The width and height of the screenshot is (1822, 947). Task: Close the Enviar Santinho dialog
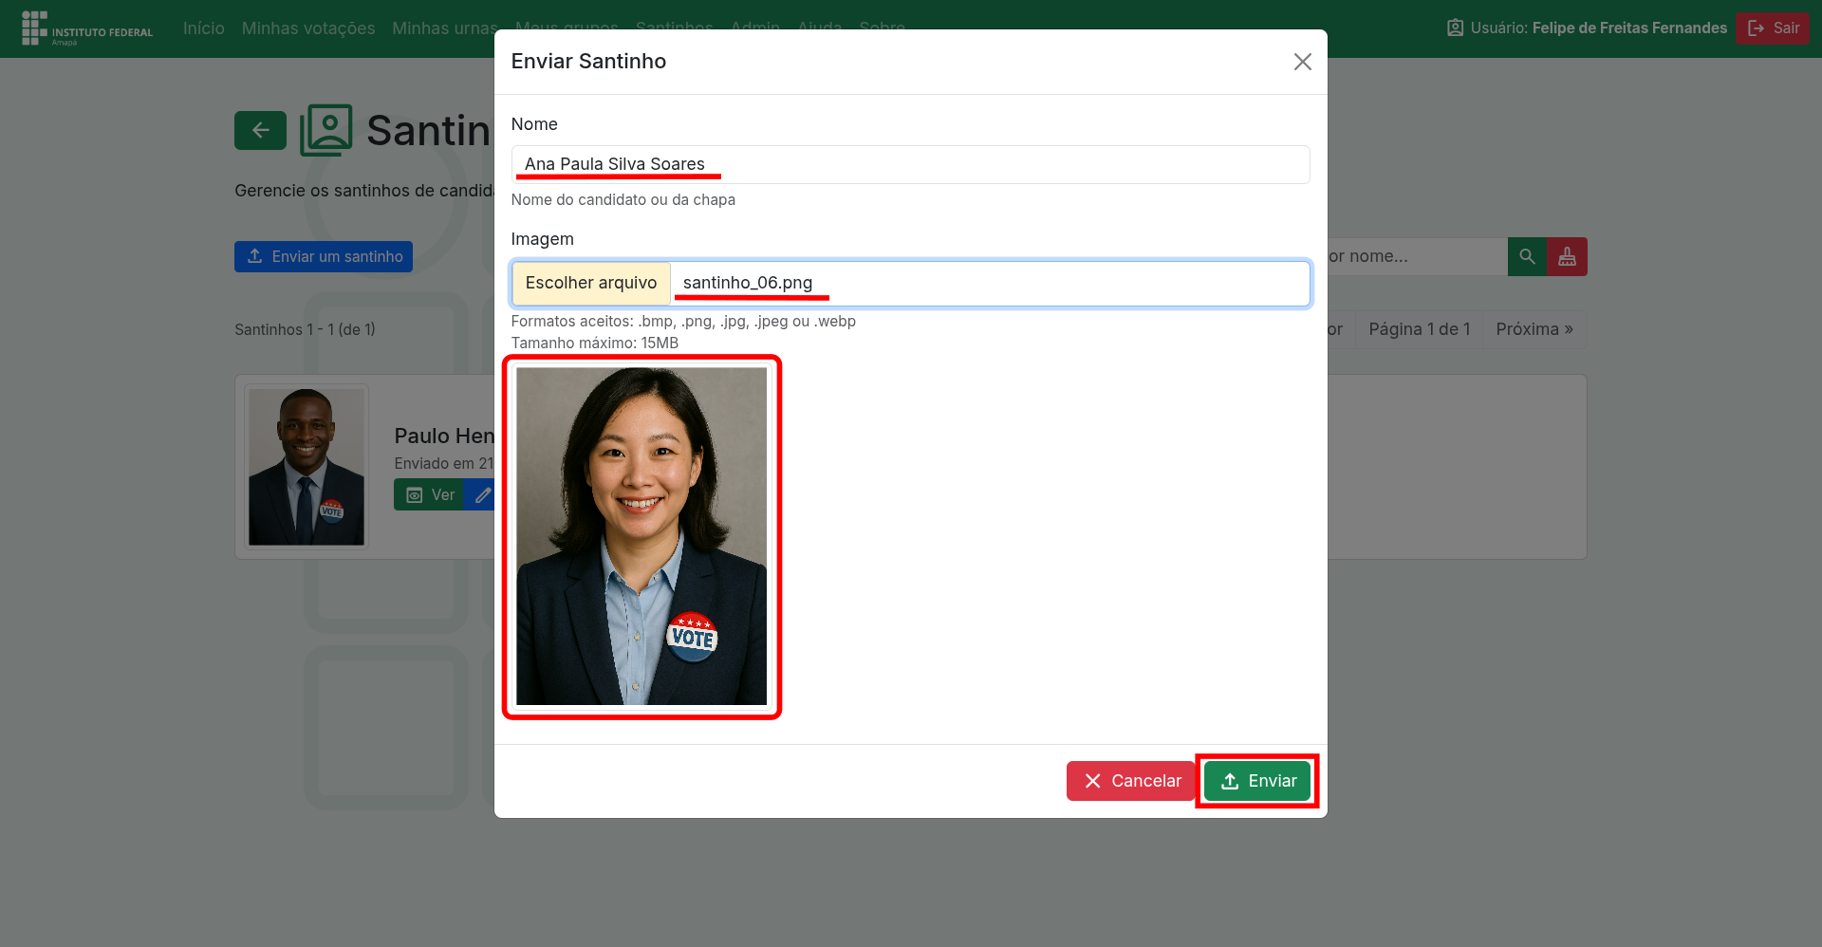point(1302,62)
